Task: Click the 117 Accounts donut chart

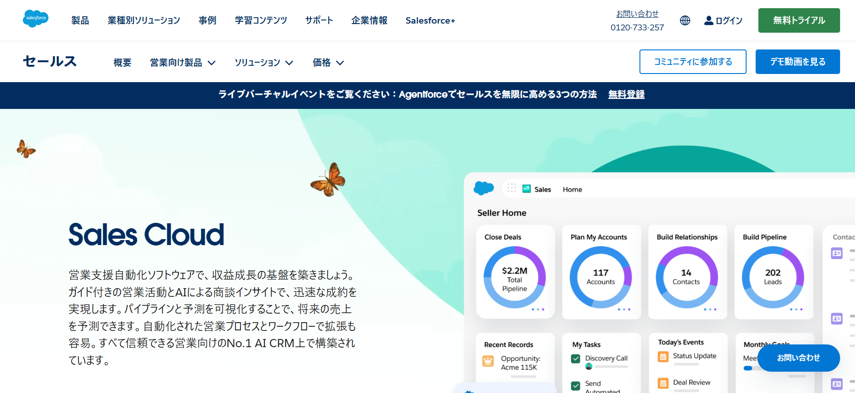Action: [601, 277]
